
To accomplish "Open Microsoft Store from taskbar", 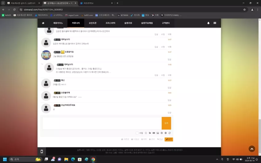I will 80,159.
